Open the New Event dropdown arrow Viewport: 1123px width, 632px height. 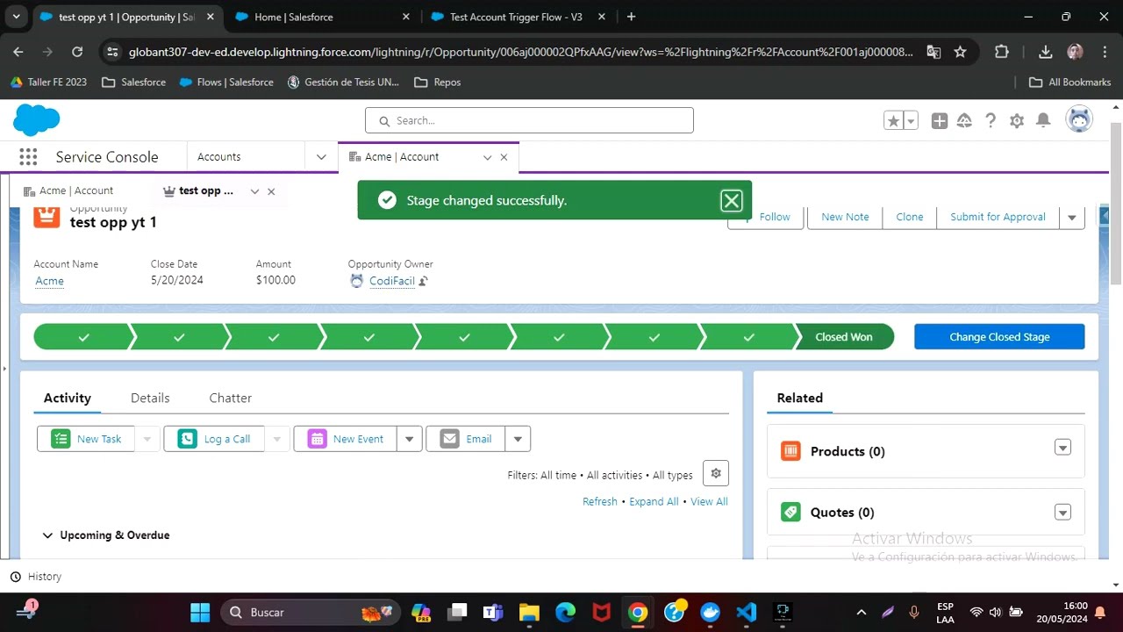pyautogui.click(x=409, y=439)
